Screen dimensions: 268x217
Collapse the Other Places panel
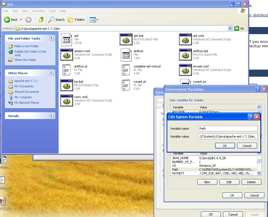51,73
